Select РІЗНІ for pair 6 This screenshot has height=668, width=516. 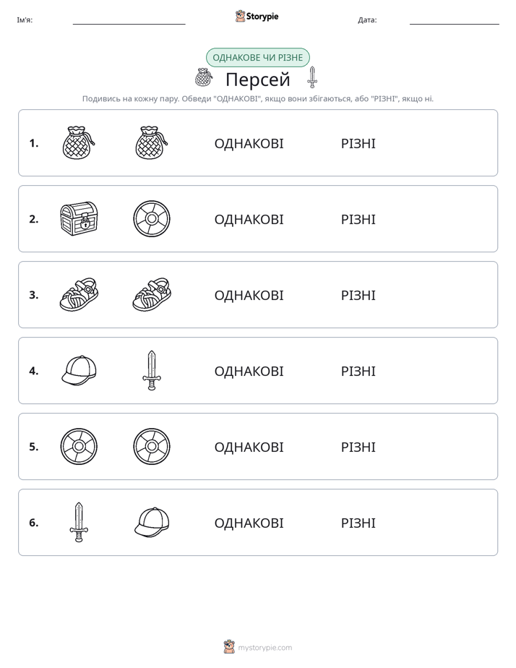coord(358,523)
